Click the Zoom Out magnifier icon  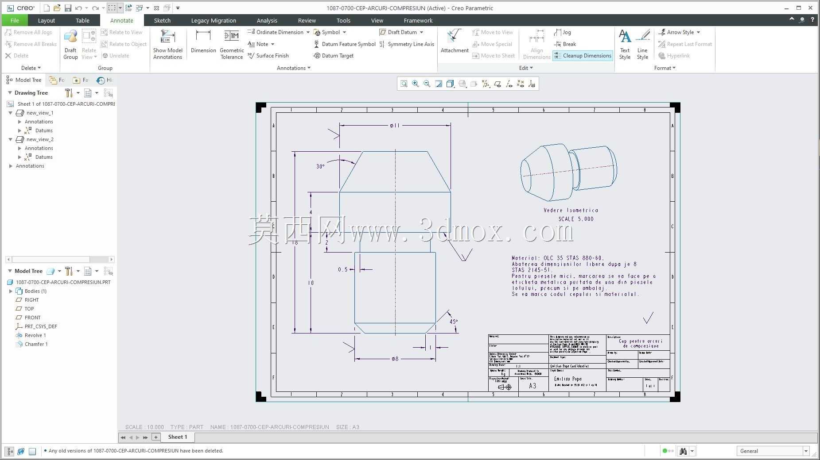coord(427,84)
